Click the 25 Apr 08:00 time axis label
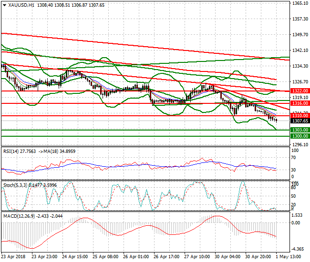This screenshot has width=310, height=262. (105, 257)
